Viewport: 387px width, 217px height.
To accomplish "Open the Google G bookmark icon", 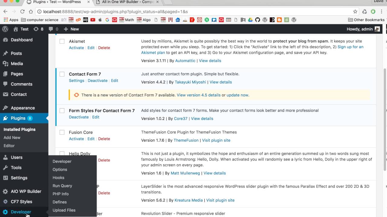I will click(x=107, y=20).
